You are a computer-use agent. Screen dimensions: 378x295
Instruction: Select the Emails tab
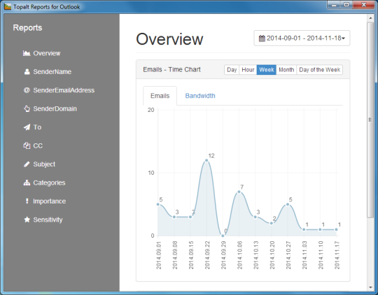(160, 96)
